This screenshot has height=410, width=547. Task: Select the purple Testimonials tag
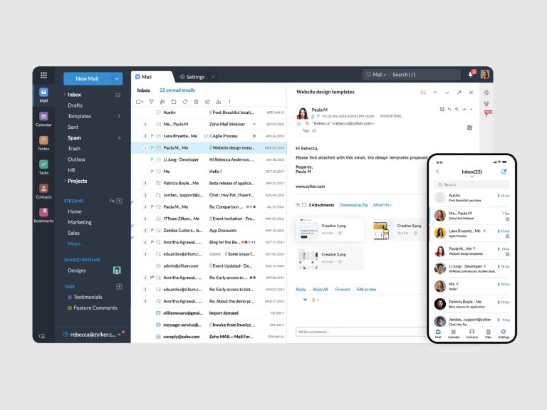(85, 297)
